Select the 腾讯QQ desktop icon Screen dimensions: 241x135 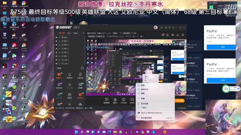pyautogui.click(x=14, y=36)
